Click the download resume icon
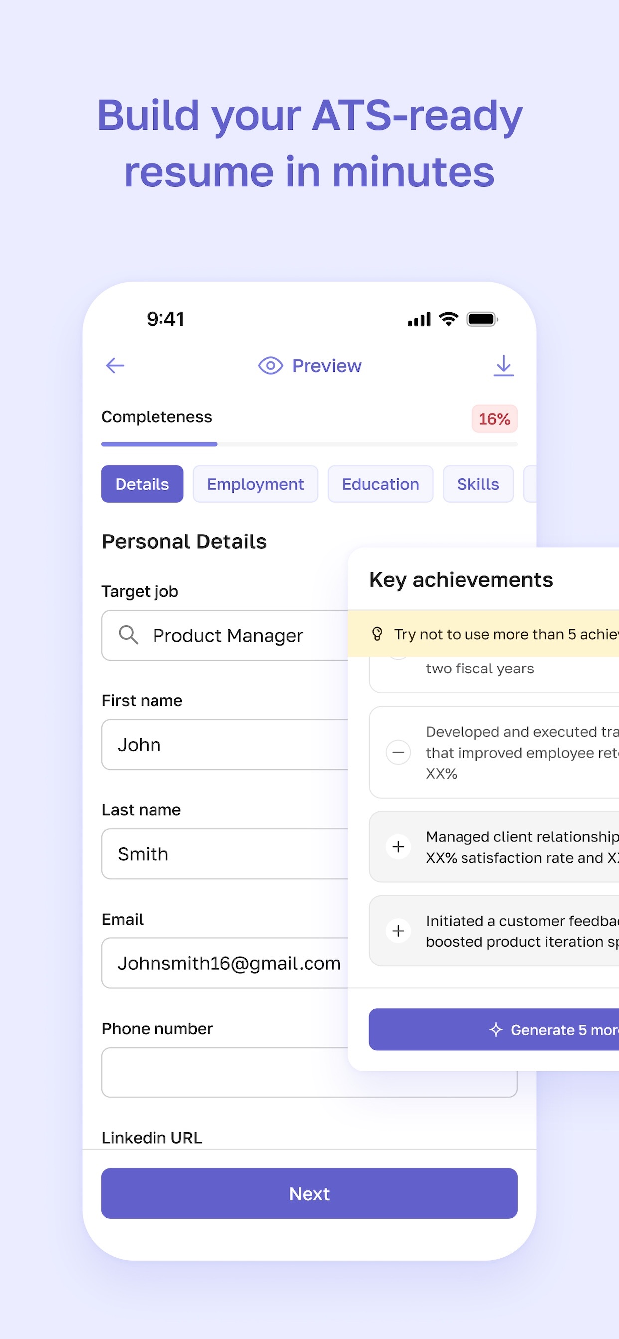This screenshot has width=619, height=1339. click(503, 366)
